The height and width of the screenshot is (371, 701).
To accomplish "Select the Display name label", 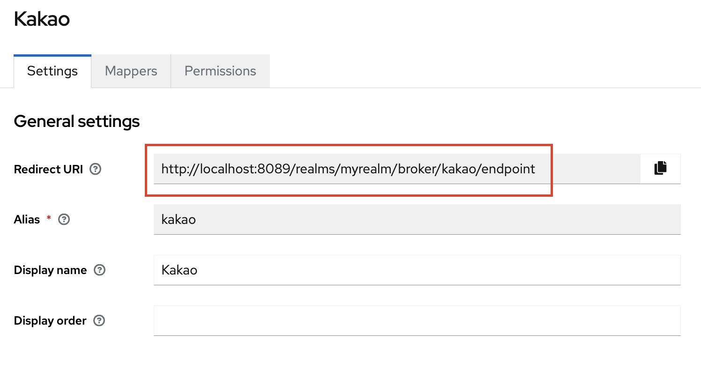I will pos(50,270).
